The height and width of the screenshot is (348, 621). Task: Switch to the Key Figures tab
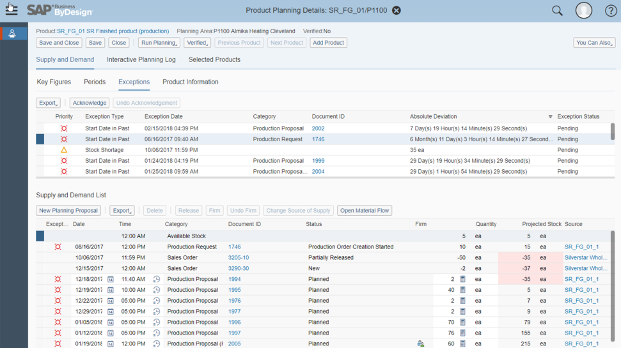tap(54, 82)
